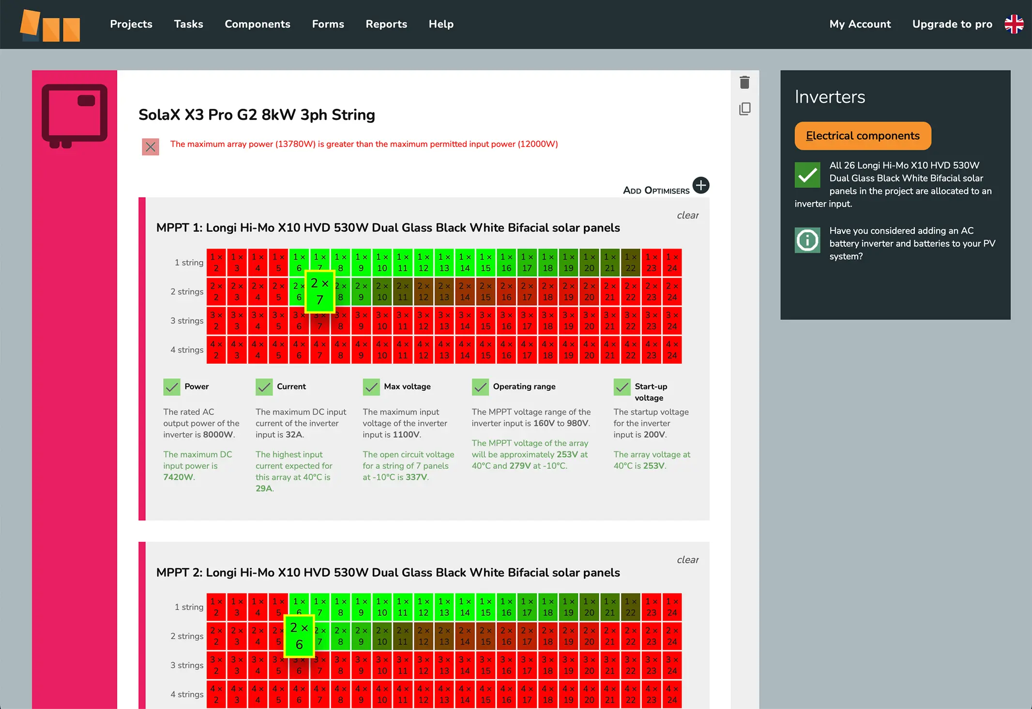This screenshot has width=1032, height=709.
Task: Select 2 × 11 in the MPPT 1 grid
Action: 403,292
